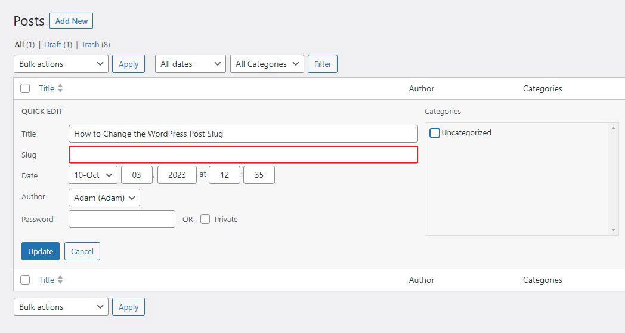Click sort arrows beside bottom Title header
The image size is (625, 333).
coord(60,279)
